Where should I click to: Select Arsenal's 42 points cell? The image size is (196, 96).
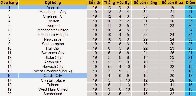pyautogui.click(x=190, y=7)
